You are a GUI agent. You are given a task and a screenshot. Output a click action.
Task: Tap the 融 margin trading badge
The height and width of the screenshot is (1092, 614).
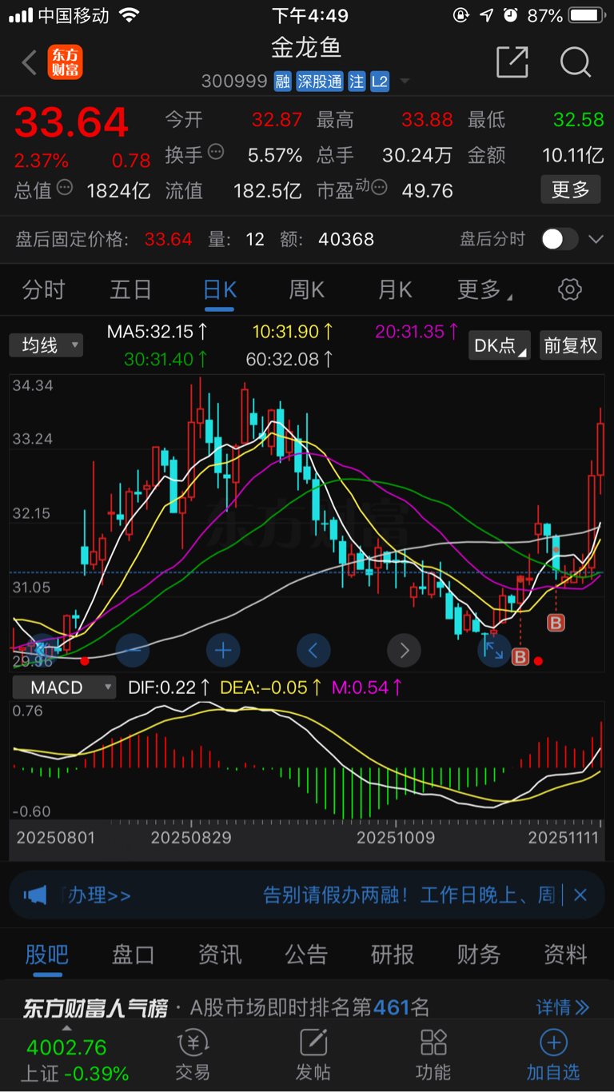(283, 81)
